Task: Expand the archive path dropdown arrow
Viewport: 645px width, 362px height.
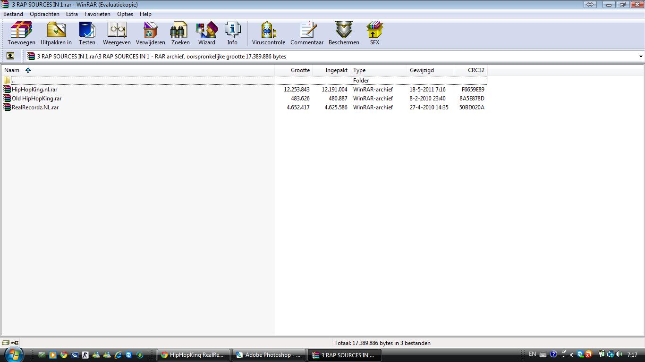Action: click(641, 57)
